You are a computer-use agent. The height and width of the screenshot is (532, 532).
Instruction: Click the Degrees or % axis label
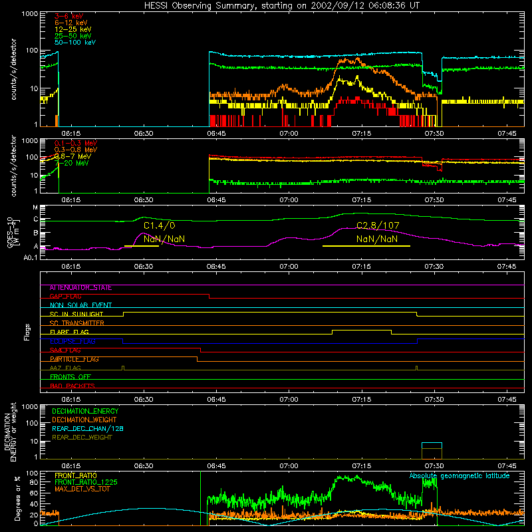pos(17,498)
